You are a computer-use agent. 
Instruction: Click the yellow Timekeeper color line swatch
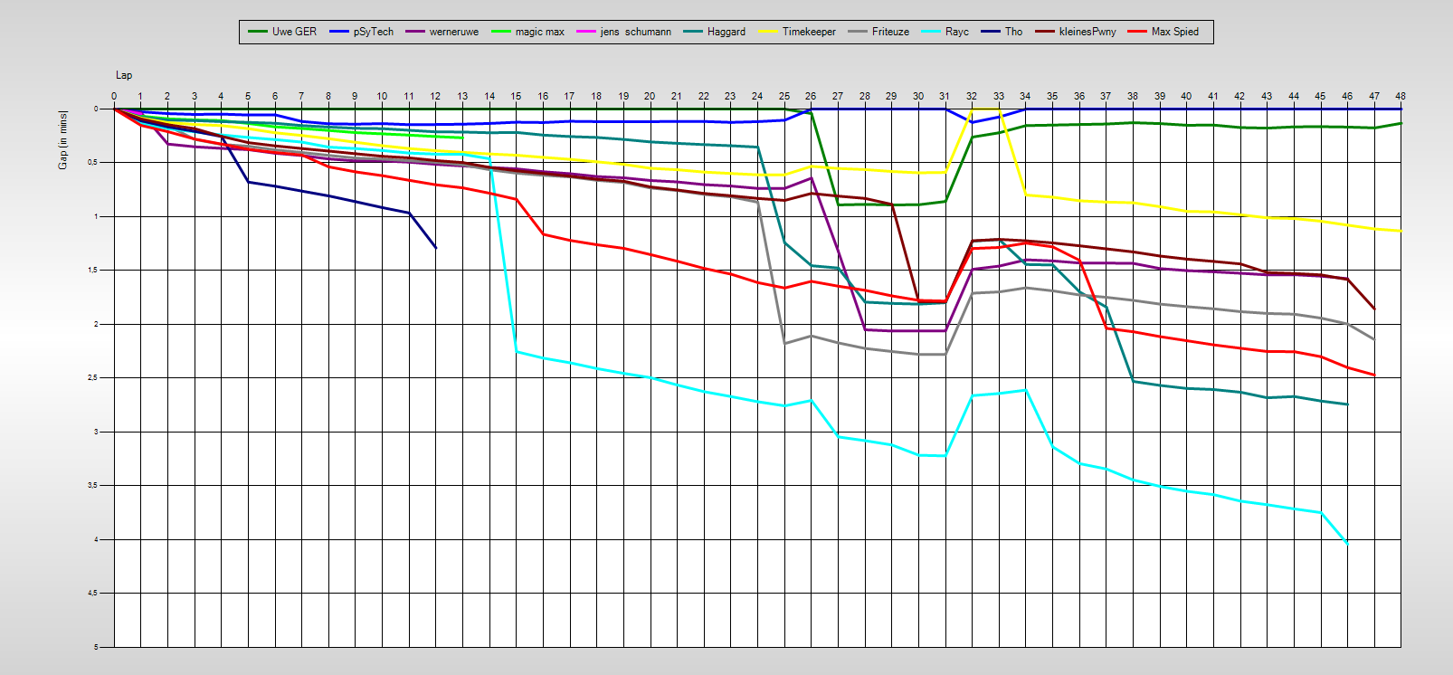768,32
